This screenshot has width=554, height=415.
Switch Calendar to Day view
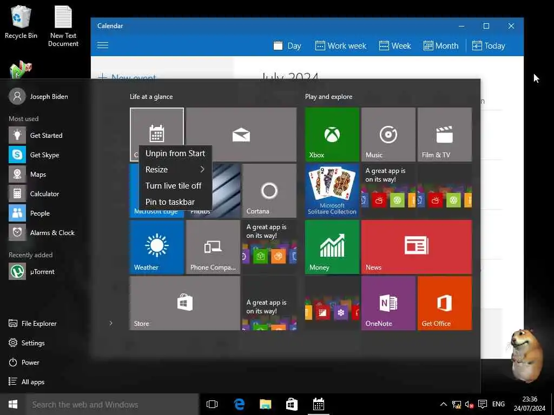tap(287, 46)
